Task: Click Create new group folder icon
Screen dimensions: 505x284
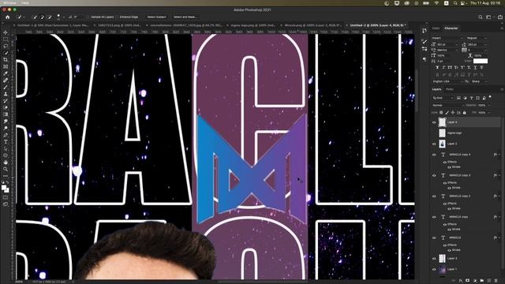Action: (482, 281)
